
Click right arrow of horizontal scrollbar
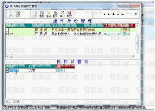coord(133,56)
